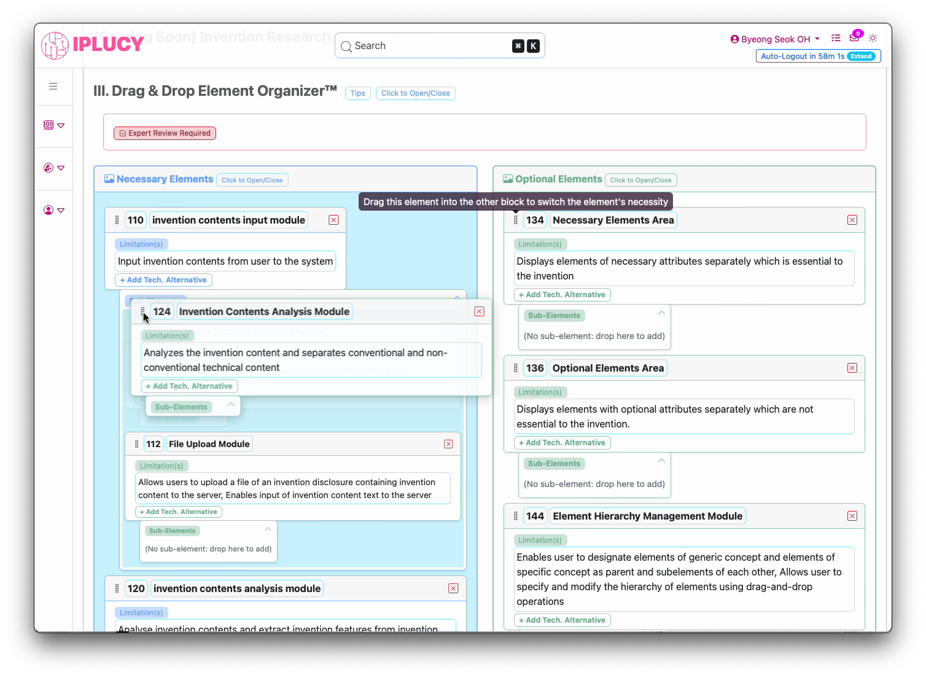Viewport: 926px width, 678px height.
Task: Edit the number field 110
Action: pyautogui.click(x=135, y=220)
